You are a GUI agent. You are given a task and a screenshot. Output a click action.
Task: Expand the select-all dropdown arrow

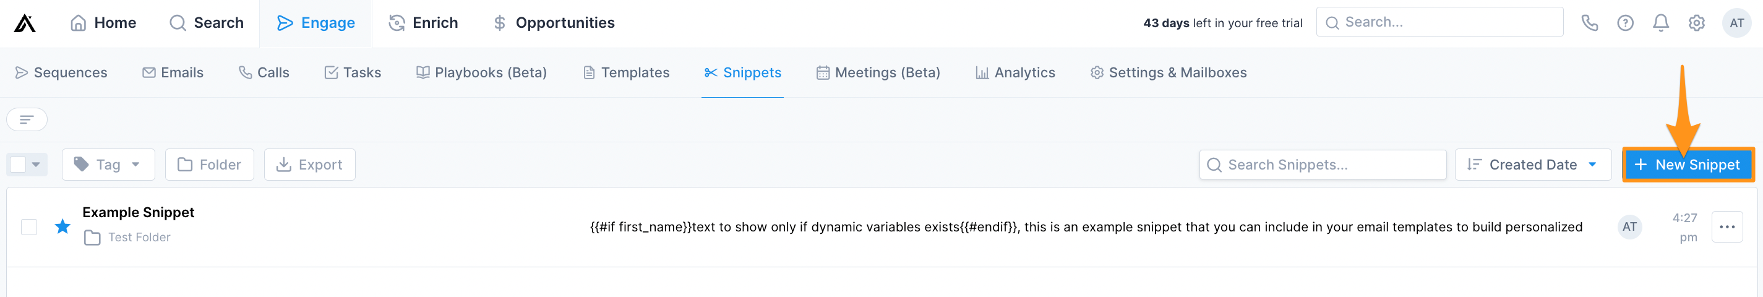point(36,165)
